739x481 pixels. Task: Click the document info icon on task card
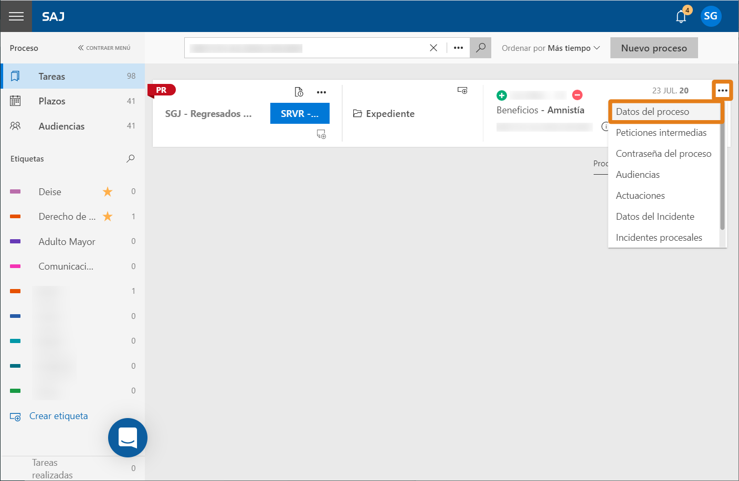(x=299, y=92)
